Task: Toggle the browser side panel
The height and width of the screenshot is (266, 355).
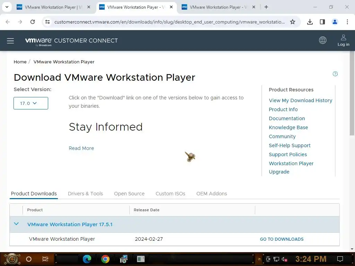Action: 322,22
